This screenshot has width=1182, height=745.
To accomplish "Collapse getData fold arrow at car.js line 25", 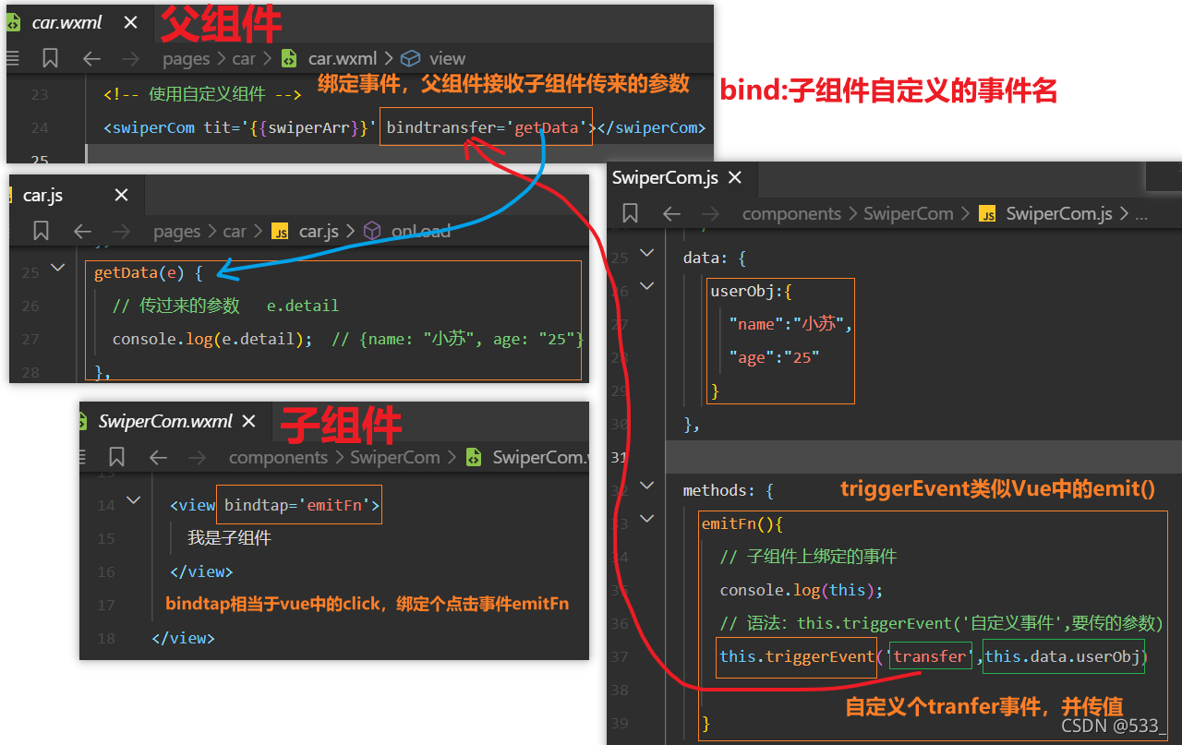I will [57, 268].
